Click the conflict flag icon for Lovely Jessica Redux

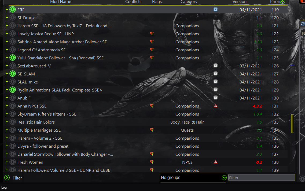[x=152, y=34]
